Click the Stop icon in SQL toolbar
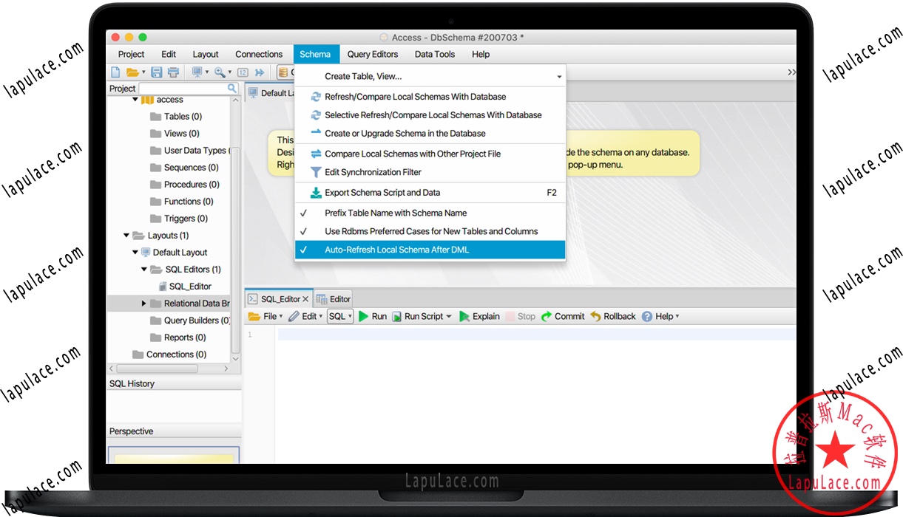Viewport: 903px width, 517px height. click(x=510, y=316)
